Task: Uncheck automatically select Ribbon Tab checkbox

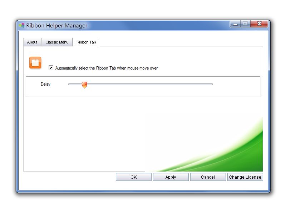Action: 51,67
